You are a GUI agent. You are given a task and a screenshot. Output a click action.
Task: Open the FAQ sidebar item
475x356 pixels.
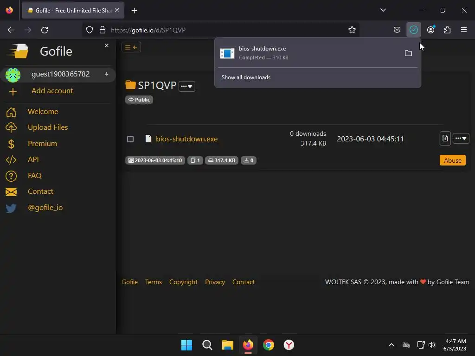point(35,176)
